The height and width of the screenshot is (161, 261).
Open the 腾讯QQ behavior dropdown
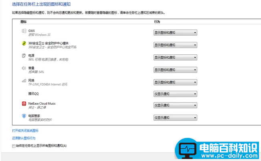(x=175, y=94)
